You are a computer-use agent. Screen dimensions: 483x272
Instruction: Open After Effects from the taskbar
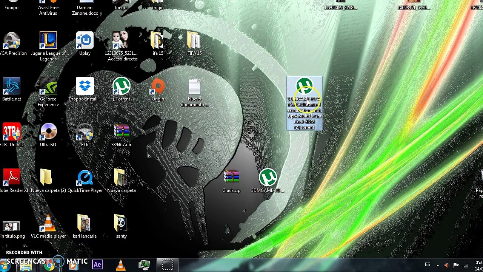tap(97, 265)
